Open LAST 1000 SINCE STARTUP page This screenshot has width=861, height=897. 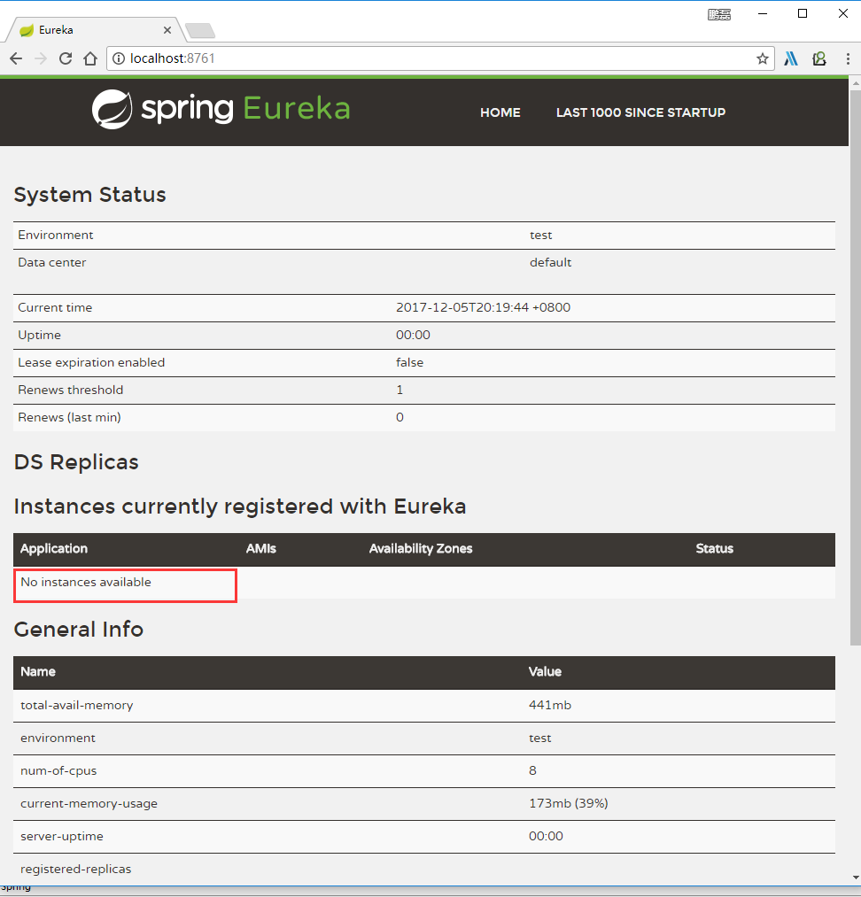coord(640,112)
